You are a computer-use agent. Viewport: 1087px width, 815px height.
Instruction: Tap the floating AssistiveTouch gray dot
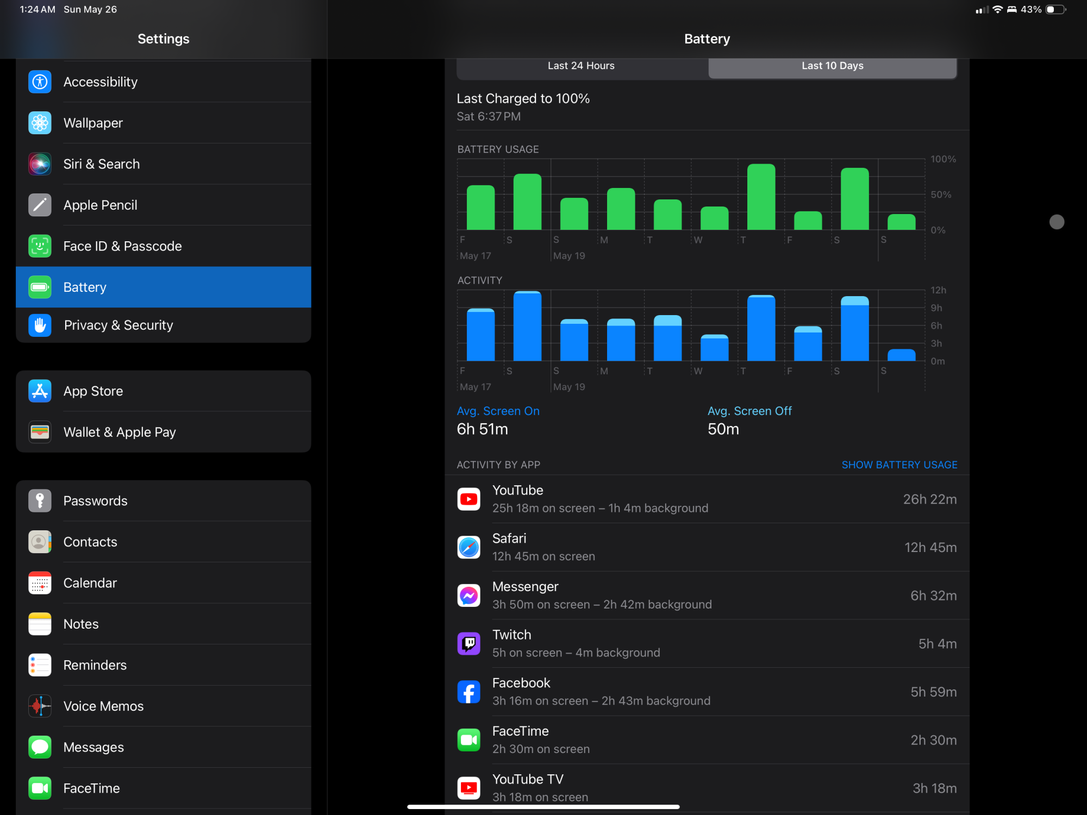[x=1057, y=222]
